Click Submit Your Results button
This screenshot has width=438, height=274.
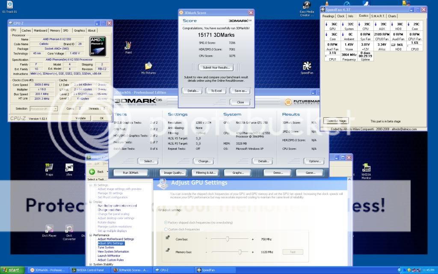[x=216, y=67]
